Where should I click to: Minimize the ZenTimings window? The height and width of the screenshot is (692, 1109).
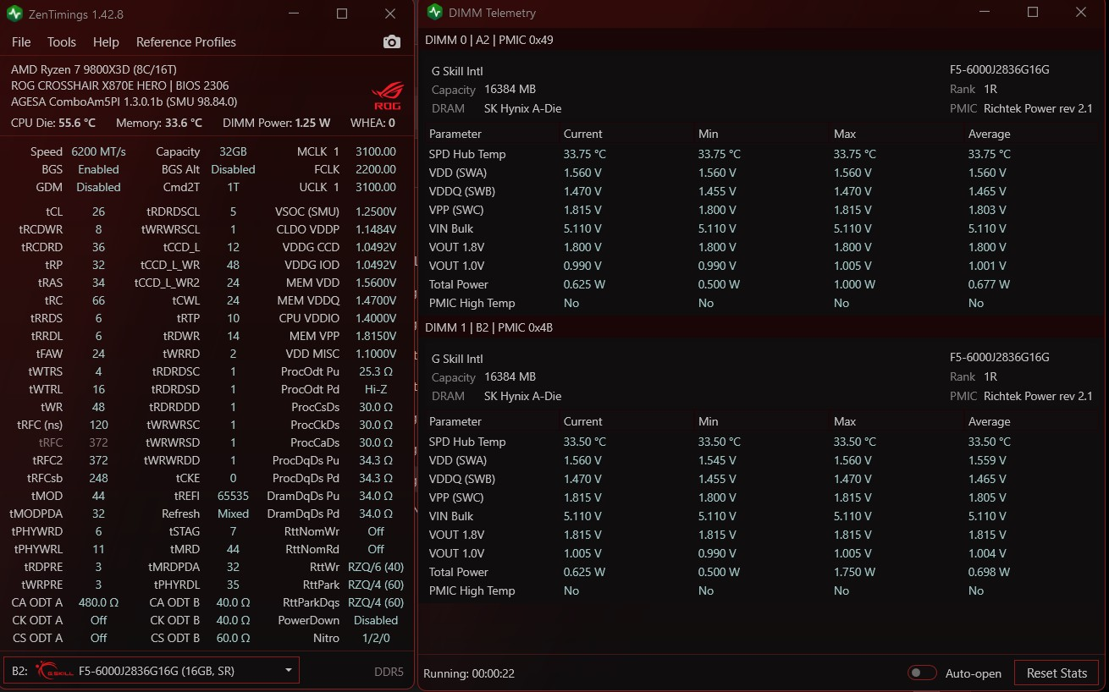293,14
